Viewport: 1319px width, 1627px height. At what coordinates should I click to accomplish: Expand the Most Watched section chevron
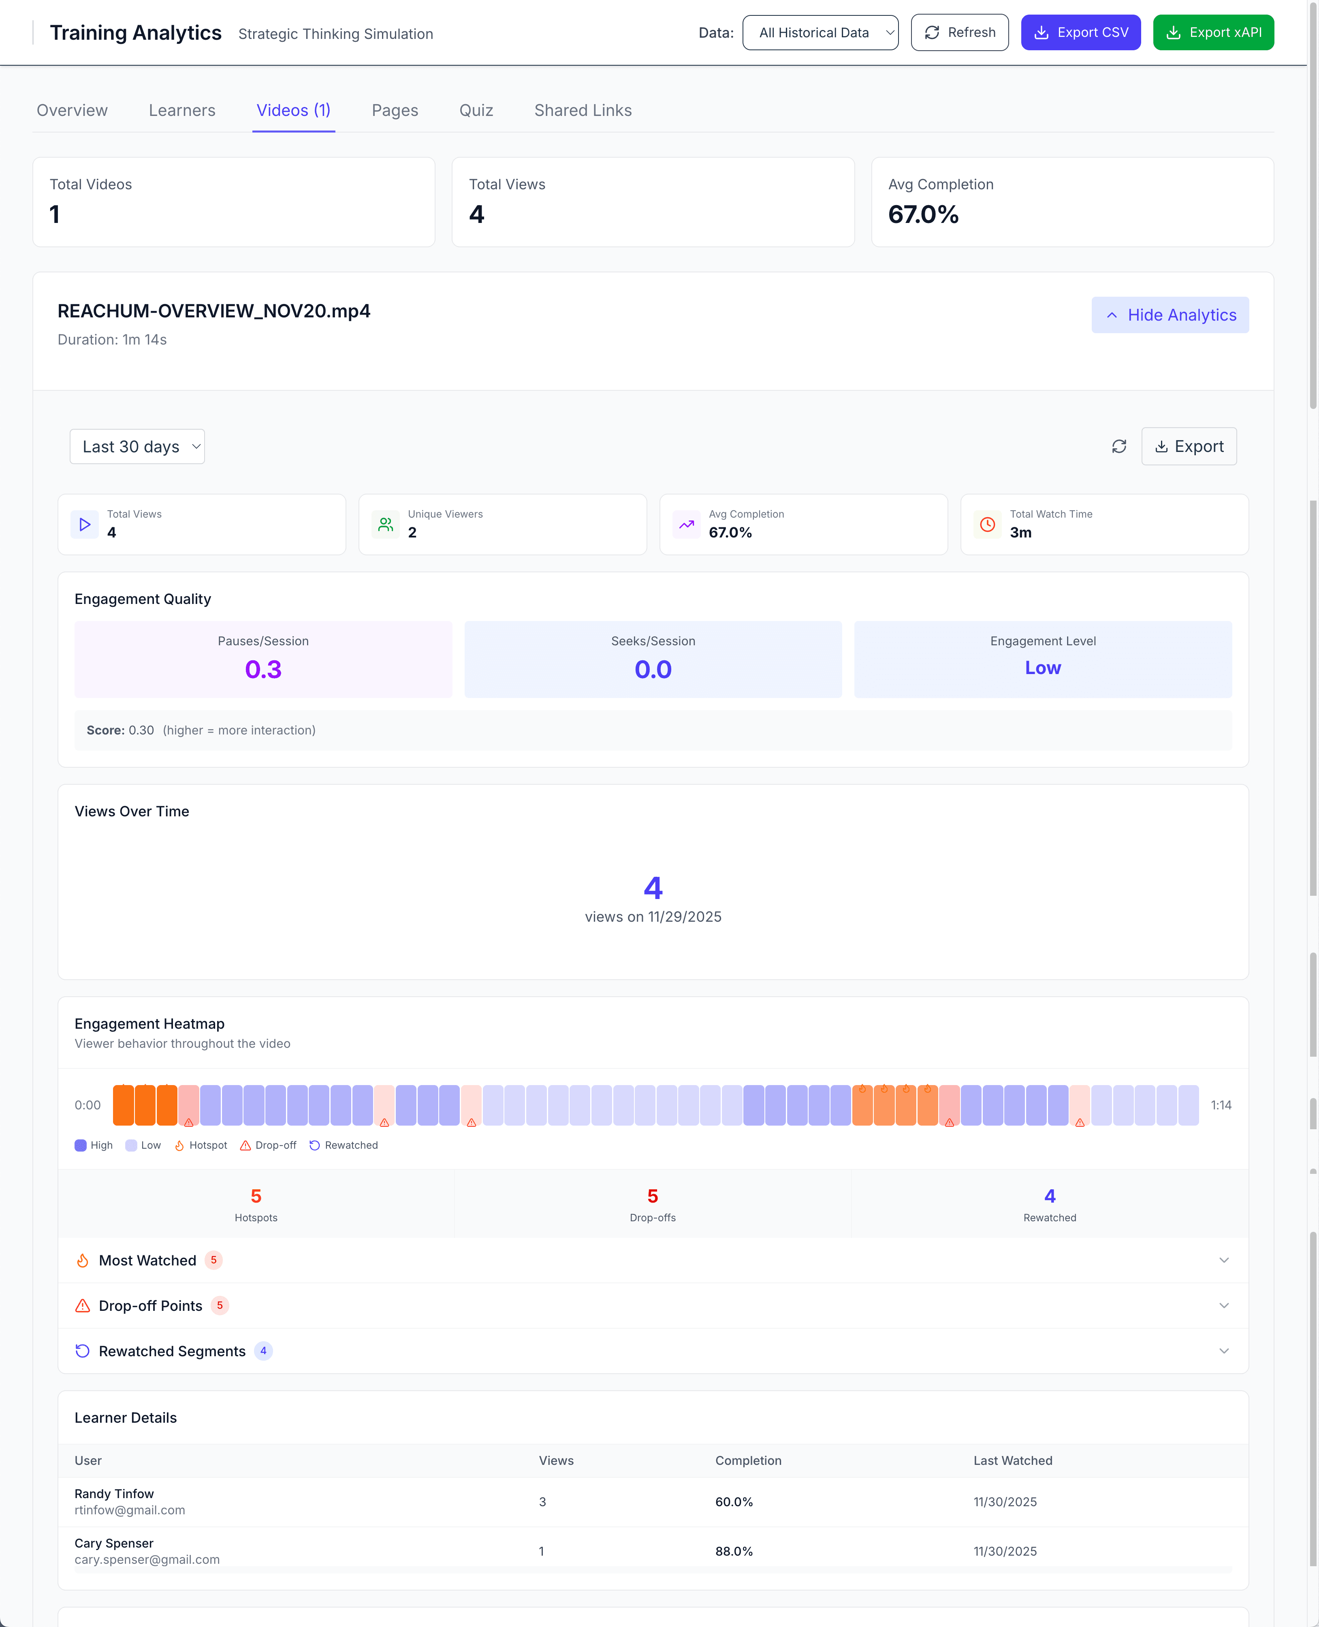(1223, 1261)
